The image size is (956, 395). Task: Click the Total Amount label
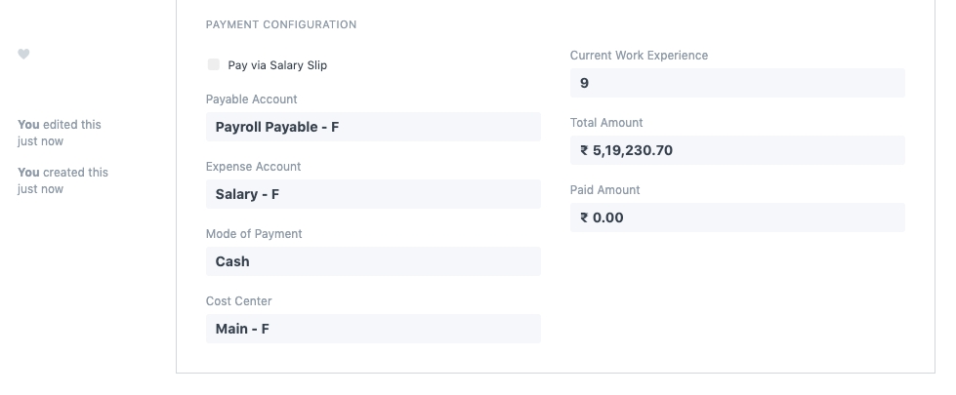[x=606, y=123]
